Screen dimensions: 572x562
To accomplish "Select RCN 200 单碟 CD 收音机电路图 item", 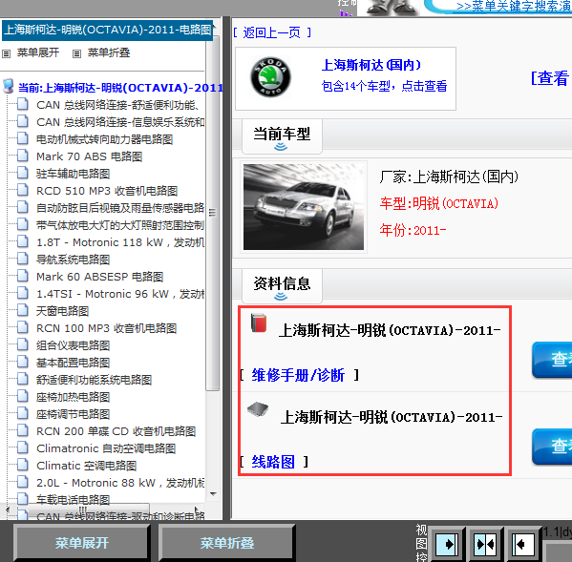I will (116, 431).
